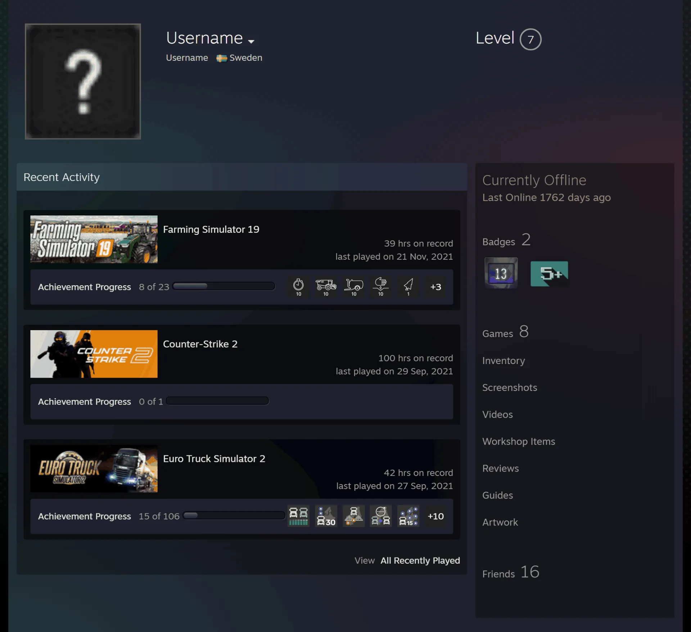Open the Artwork link

coord(500,522)
